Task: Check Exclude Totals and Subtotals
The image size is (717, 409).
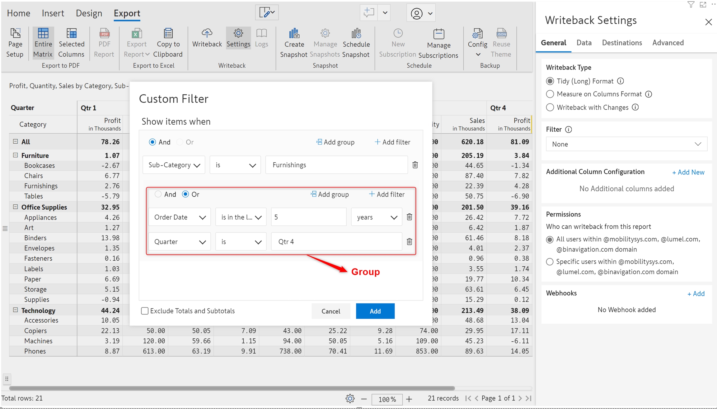Action: pos(145,311)
